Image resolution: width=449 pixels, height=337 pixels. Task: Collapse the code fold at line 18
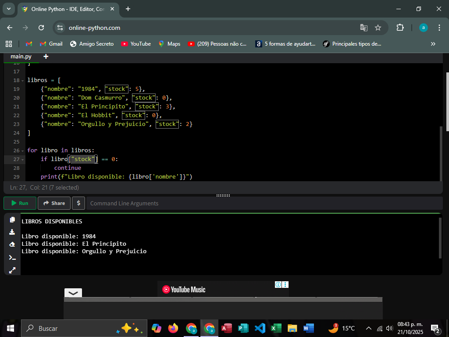pos(23,81)
